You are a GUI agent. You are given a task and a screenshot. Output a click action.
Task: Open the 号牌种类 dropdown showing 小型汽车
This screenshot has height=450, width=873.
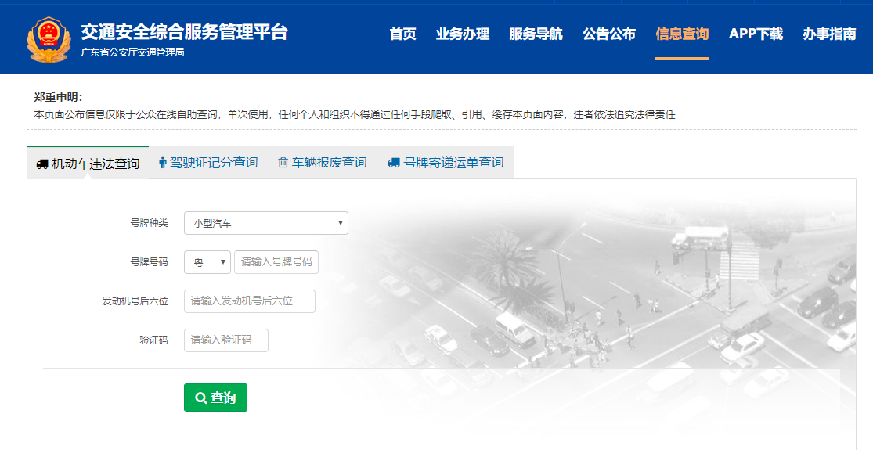(266, 223)
